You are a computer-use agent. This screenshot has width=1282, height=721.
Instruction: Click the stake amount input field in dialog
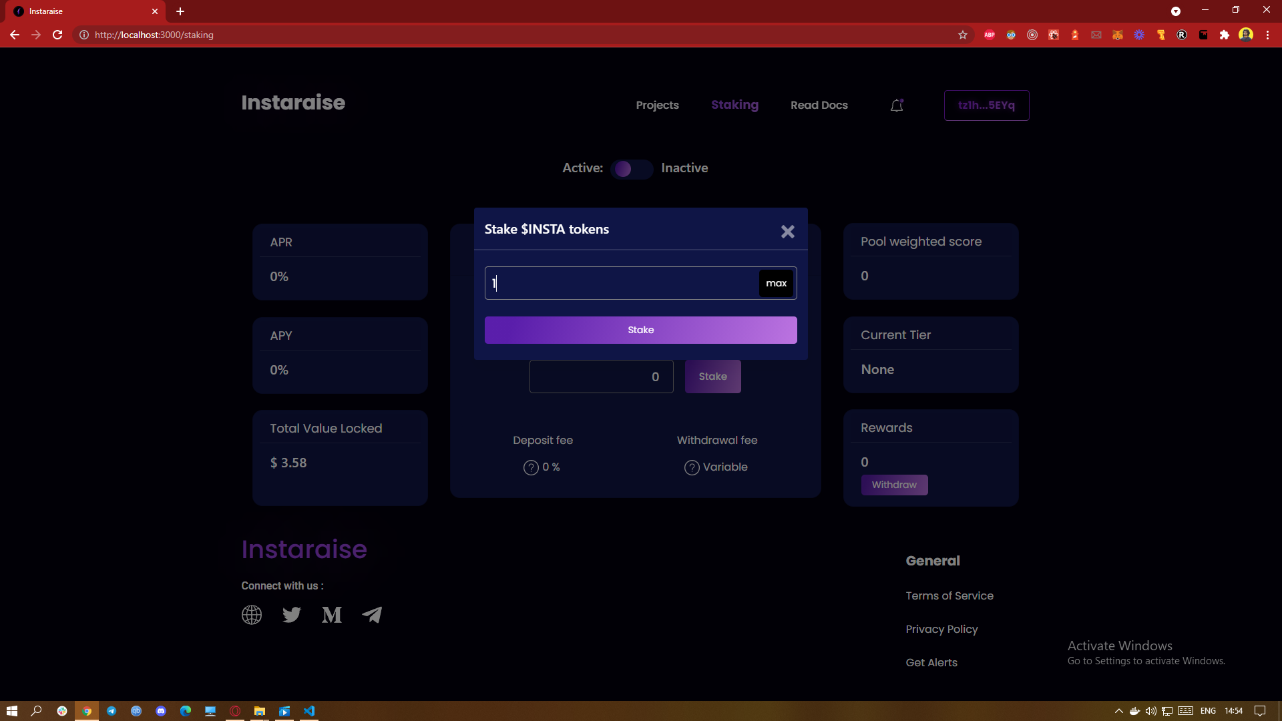coord(621,283)
